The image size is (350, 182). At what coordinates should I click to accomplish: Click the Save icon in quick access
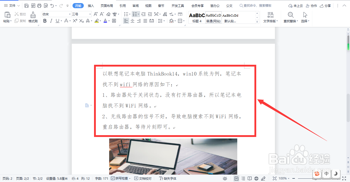click(27, 6)
